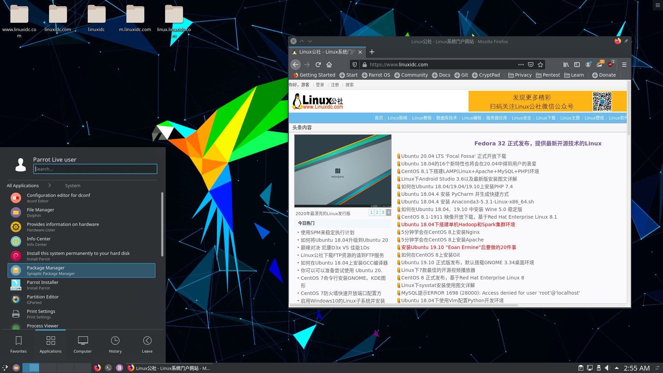Image resolution: width=663 pixels, height=373 pixels.
Task: Toggle the window pin icon on titlebar
Action: 626,41
